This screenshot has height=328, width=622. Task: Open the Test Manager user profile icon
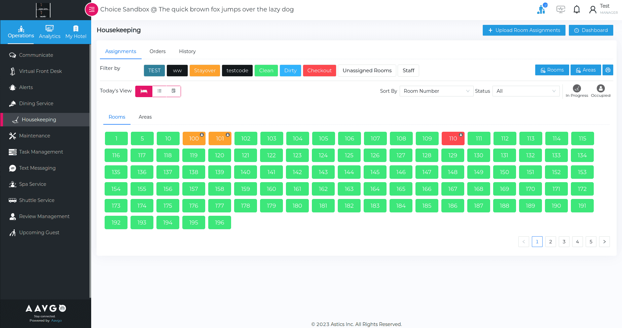tap(593, 10)
